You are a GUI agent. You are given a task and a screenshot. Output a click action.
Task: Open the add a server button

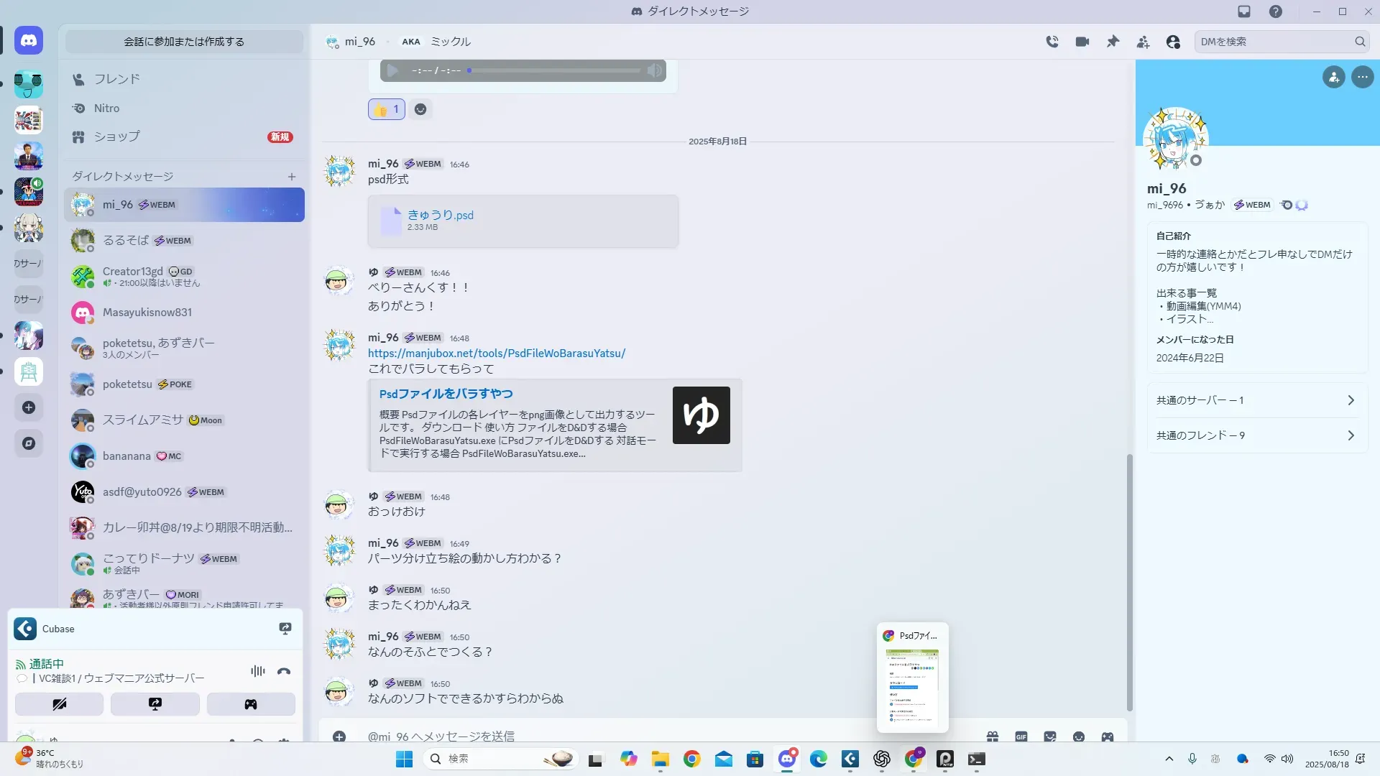(29, 407)
